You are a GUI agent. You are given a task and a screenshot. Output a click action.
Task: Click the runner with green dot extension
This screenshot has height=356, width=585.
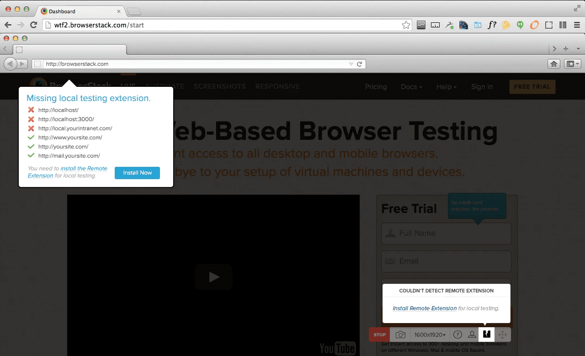(x=450, y=25)
